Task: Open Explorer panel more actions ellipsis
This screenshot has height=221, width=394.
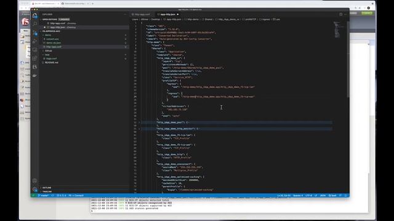Action: coord(125,14)
